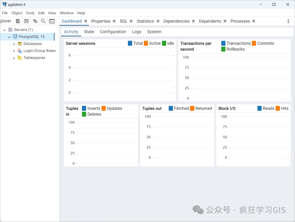Open the Tools menu
The height and width of the screenshot is (222, 295).
pyautogui.click(x=30, y=13)
